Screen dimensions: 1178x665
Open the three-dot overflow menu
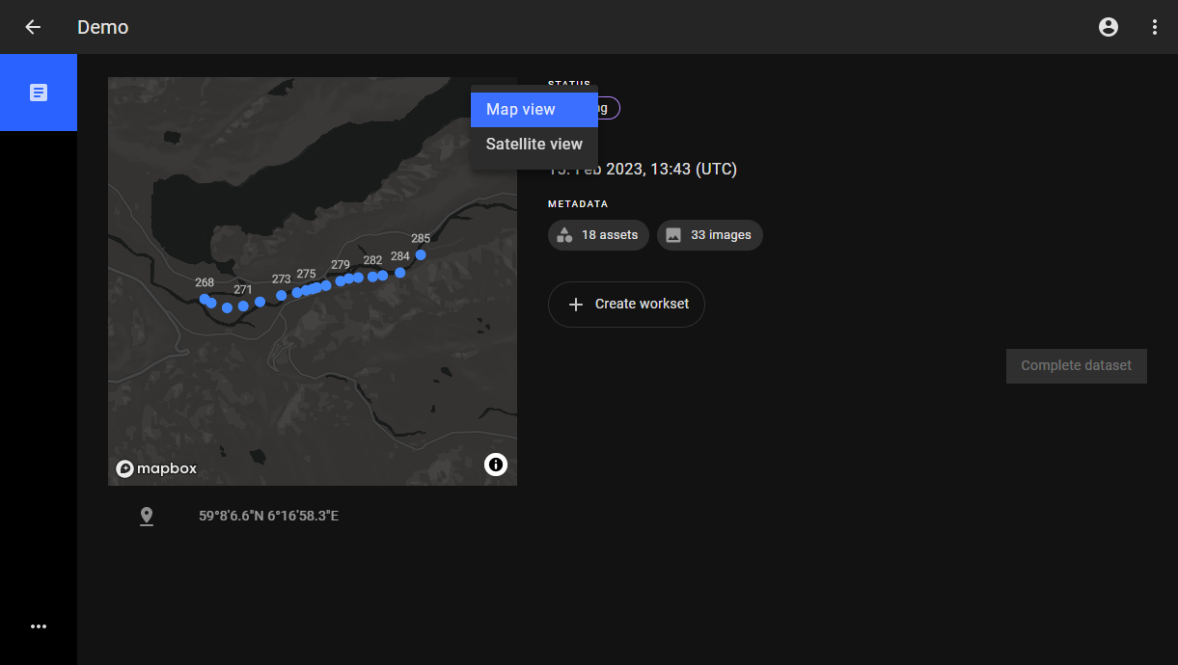point(1155,27)
